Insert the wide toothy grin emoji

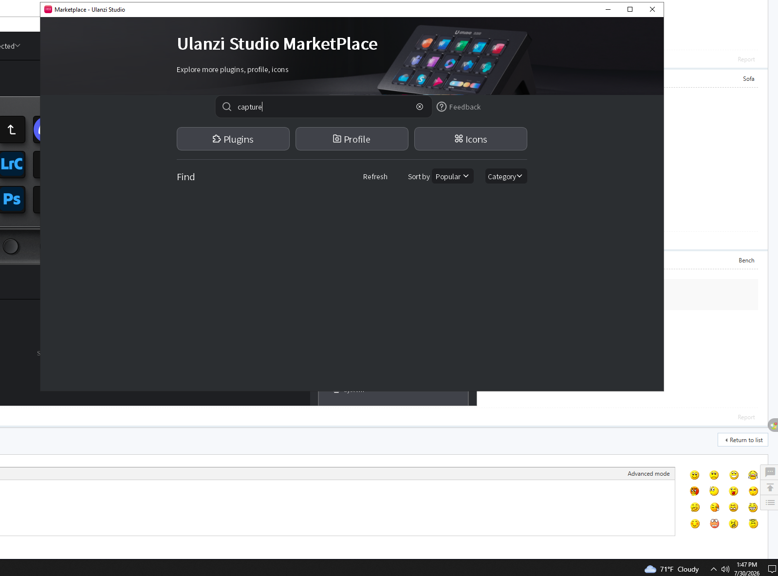click(x=753, y=507)
